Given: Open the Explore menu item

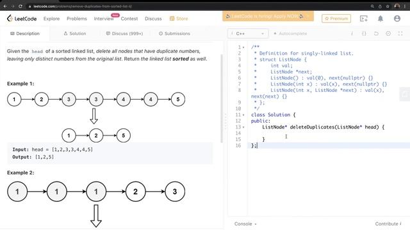Looking at the screenshot, I should (x=51, y=19).
